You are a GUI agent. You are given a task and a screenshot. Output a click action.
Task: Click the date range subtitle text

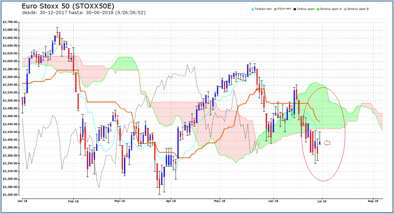84,13
